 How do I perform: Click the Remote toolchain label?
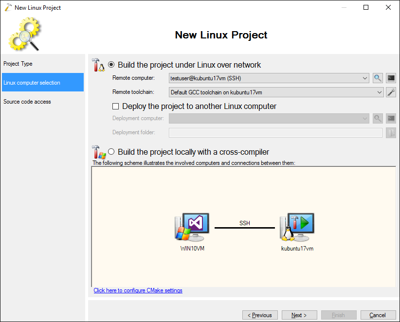coord(133,92)
